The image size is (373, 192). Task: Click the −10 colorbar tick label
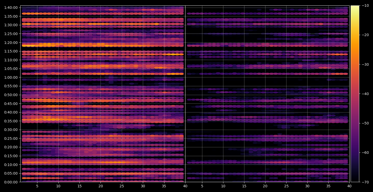click(365, 6)
